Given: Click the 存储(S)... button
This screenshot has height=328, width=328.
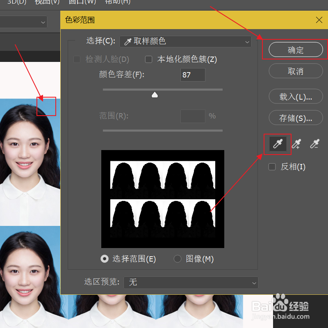Looking at the screenshot, I should [296, 118].
